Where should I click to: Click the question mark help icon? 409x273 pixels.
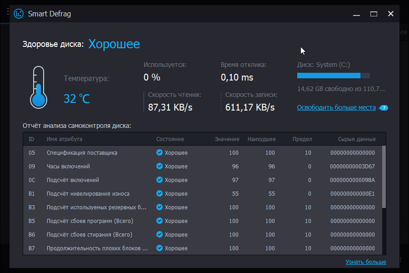click(x=383, y=108)
